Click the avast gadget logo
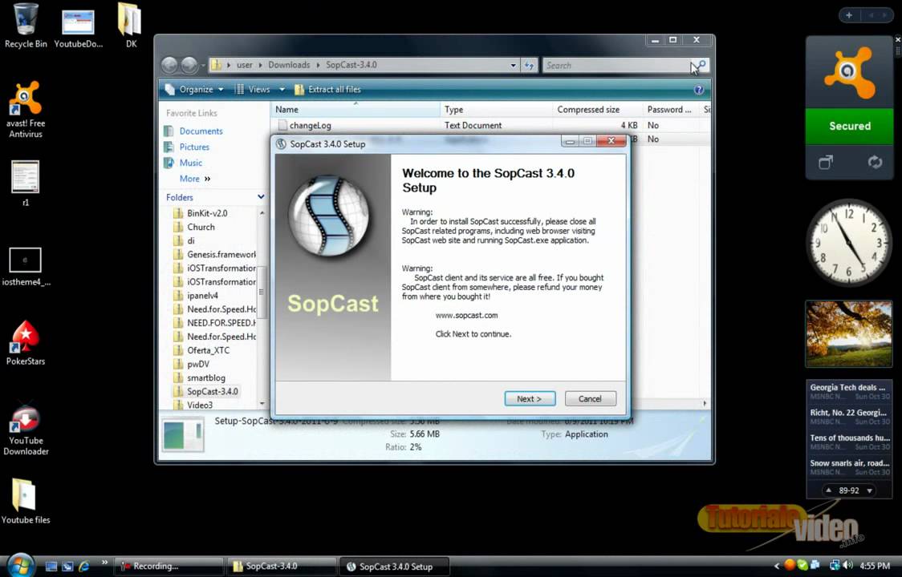Image resolution: width=902 pixels, height=577 pixels. pyautogui.click(x=850, y=72)
